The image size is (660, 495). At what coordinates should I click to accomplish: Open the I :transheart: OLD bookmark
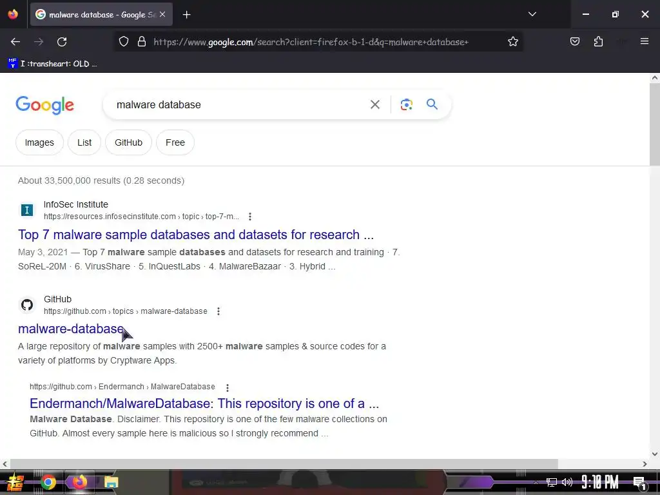coord(53,64)
